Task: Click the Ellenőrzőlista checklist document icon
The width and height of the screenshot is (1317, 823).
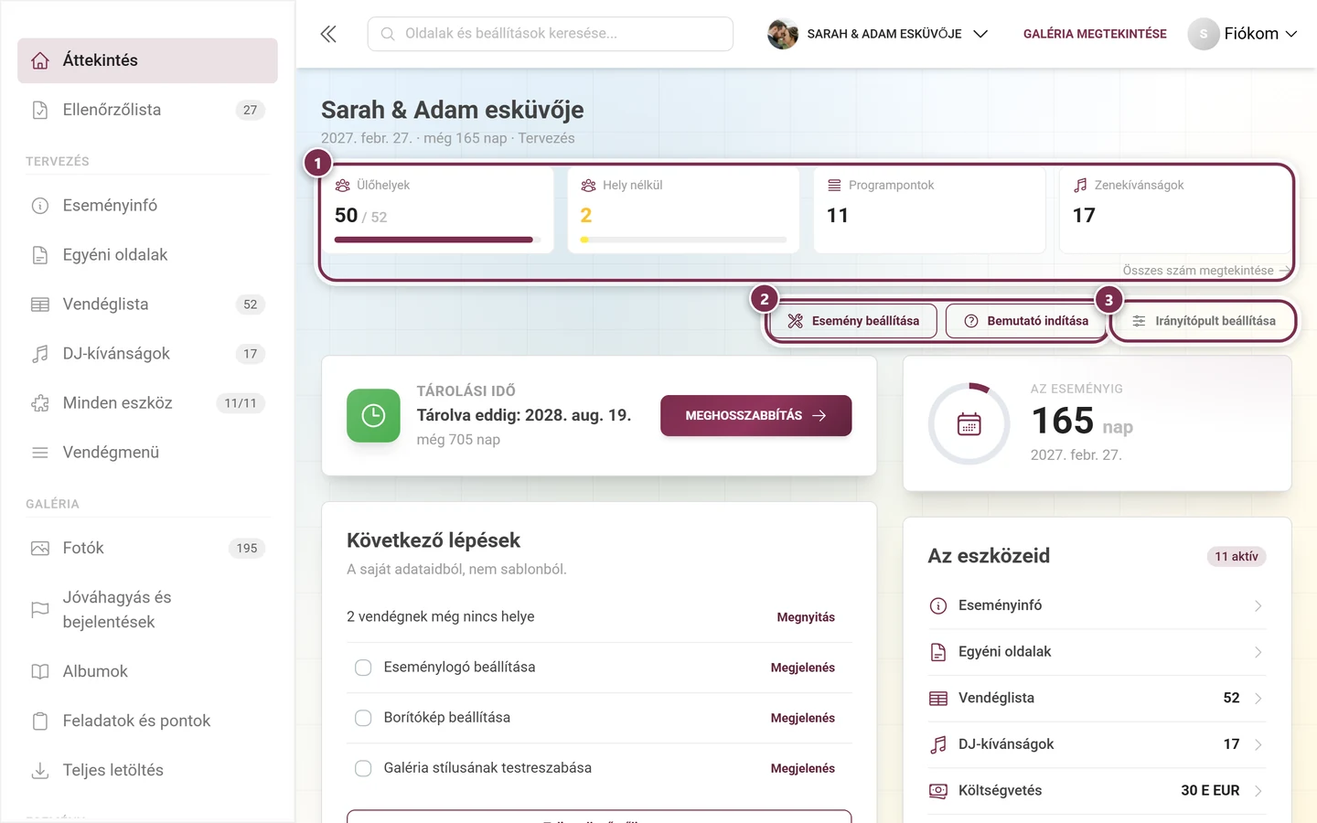Action: pos(40,110)
